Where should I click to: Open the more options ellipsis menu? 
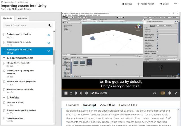point(176,4)
